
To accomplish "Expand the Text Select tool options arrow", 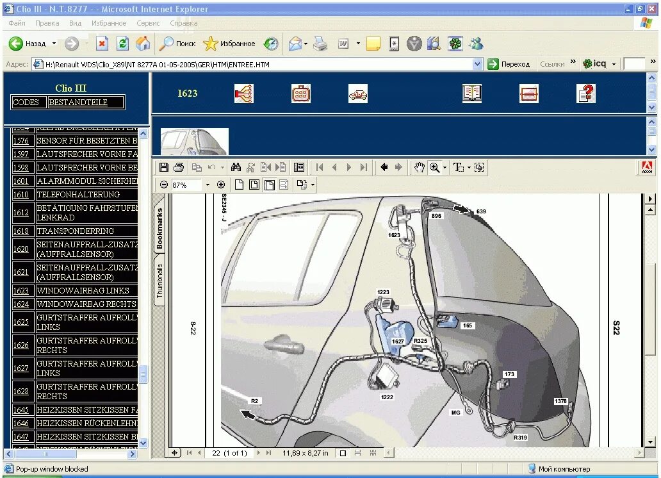I will [x=469, y=167].
